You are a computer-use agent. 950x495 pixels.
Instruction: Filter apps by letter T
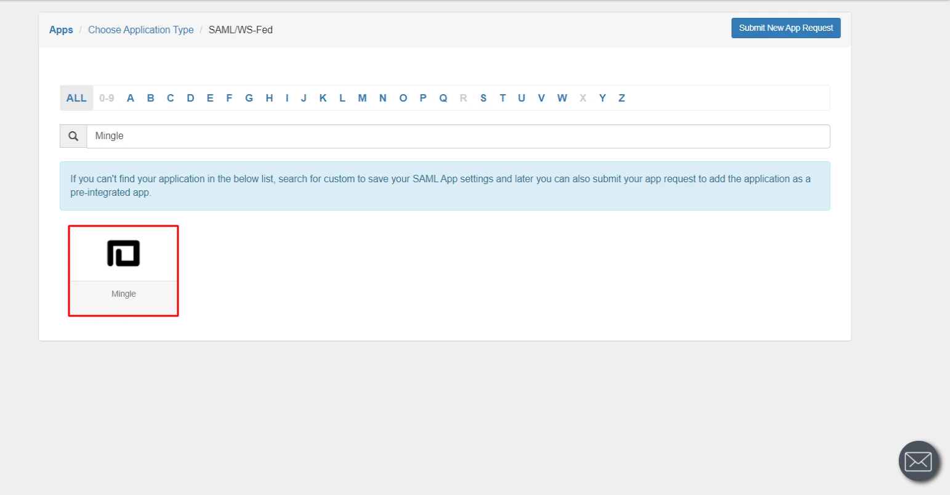pos(503,98)
